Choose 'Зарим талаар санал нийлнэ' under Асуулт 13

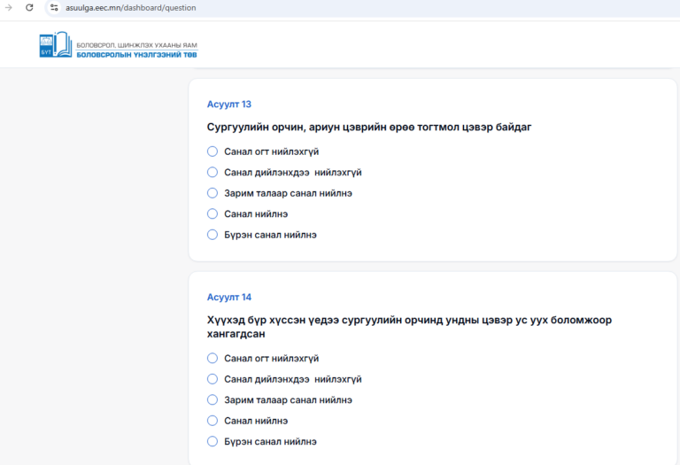212,193
